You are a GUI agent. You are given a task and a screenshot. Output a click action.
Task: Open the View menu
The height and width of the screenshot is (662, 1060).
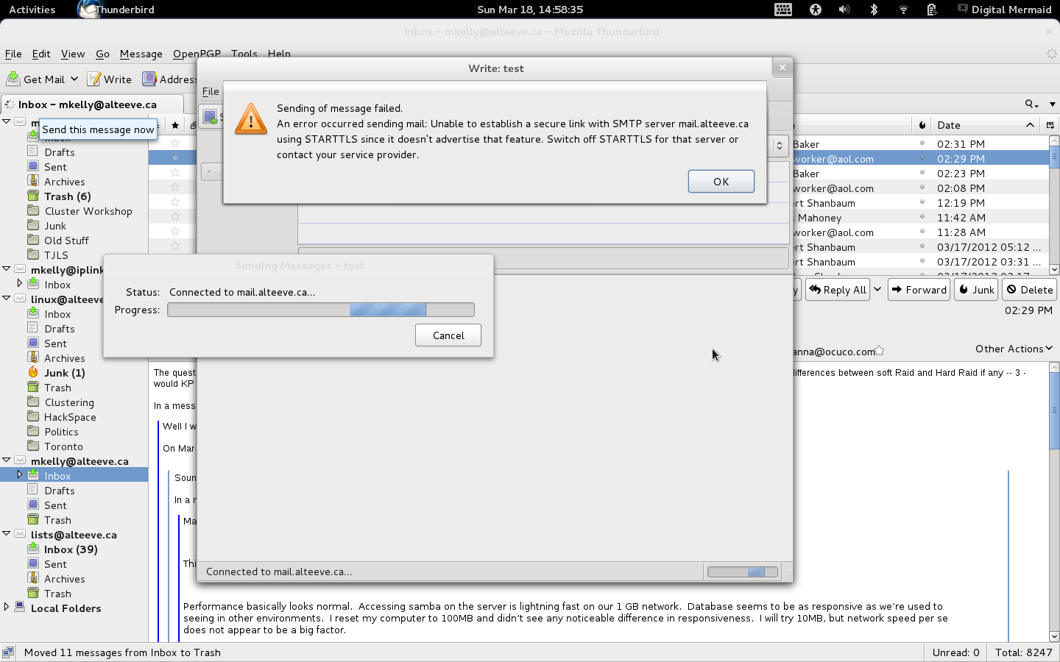tap(73, 54)
